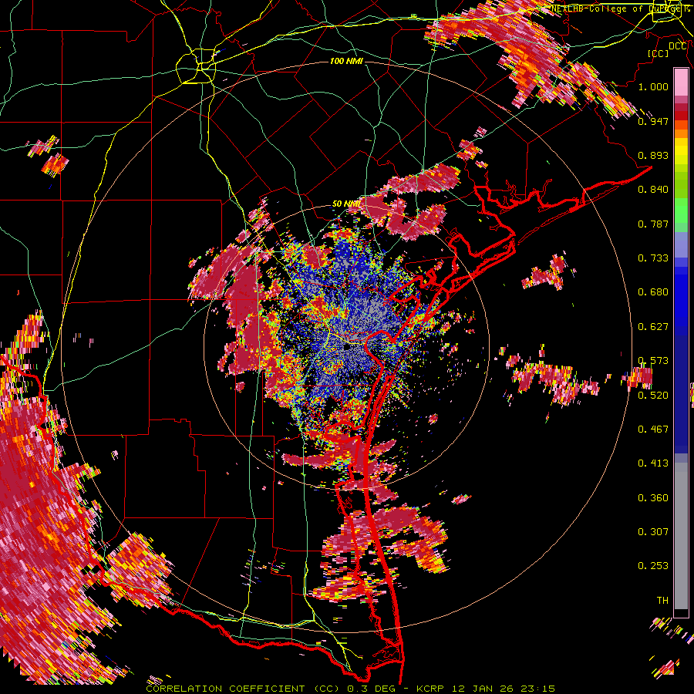This screenshot has width=694, height=694.
Task: Click the DCC label above the legend
Action: (x=678, y=46)
